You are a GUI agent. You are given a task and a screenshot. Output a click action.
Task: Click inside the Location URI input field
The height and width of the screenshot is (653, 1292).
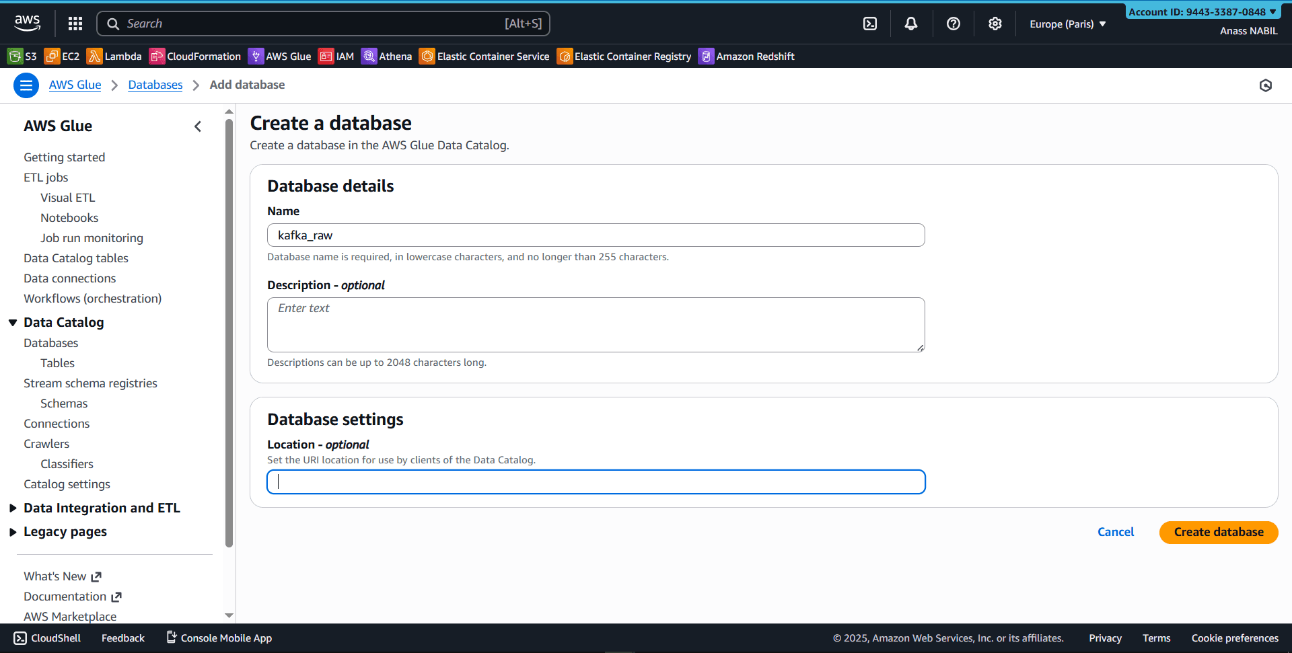tap(595, 482)
